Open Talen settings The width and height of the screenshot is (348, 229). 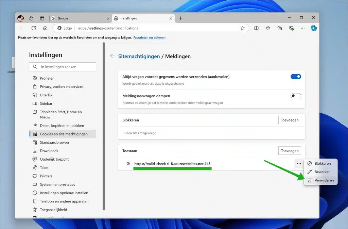(x=63, y=168)
